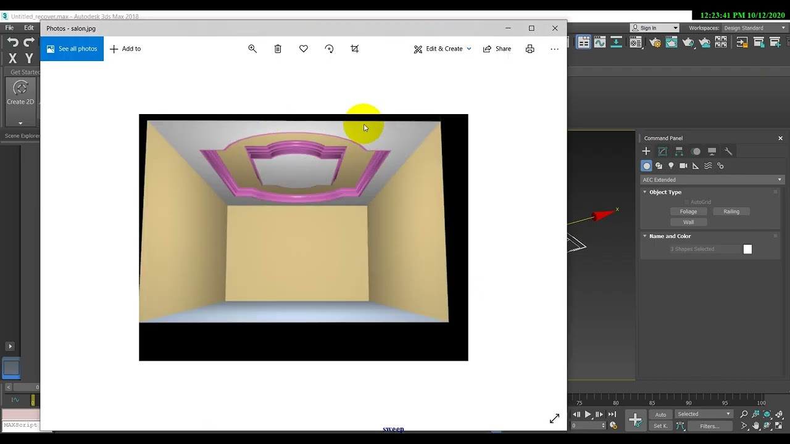Toggle the AutoGrid checkbox
Image resolution: width=790 pixels, height=444 pixels.
pos(686,202)
